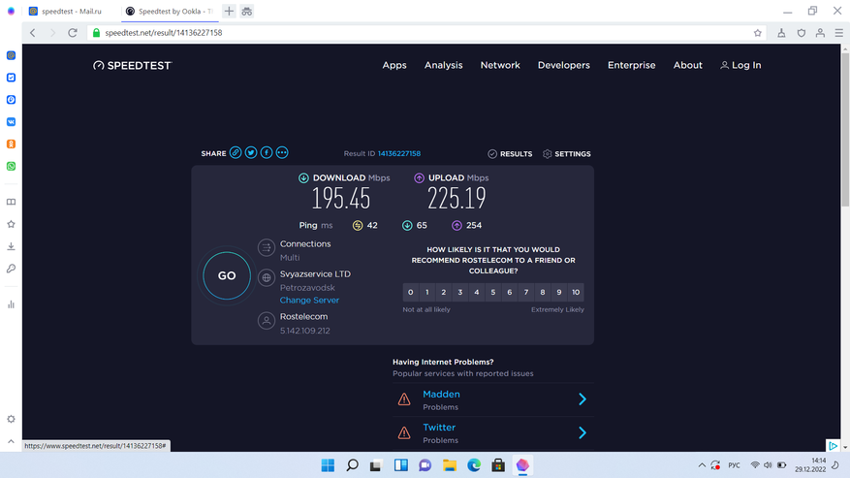Expand Madden problems entry arrow
This screenshot has width=850, height=478.
pos(582,399)
